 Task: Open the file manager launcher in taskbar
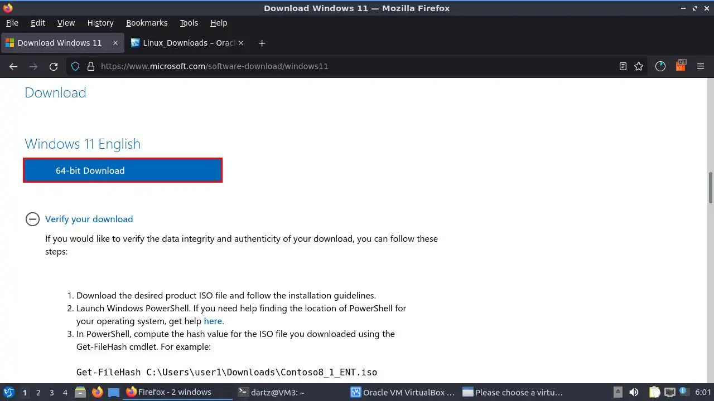point(80,392)
